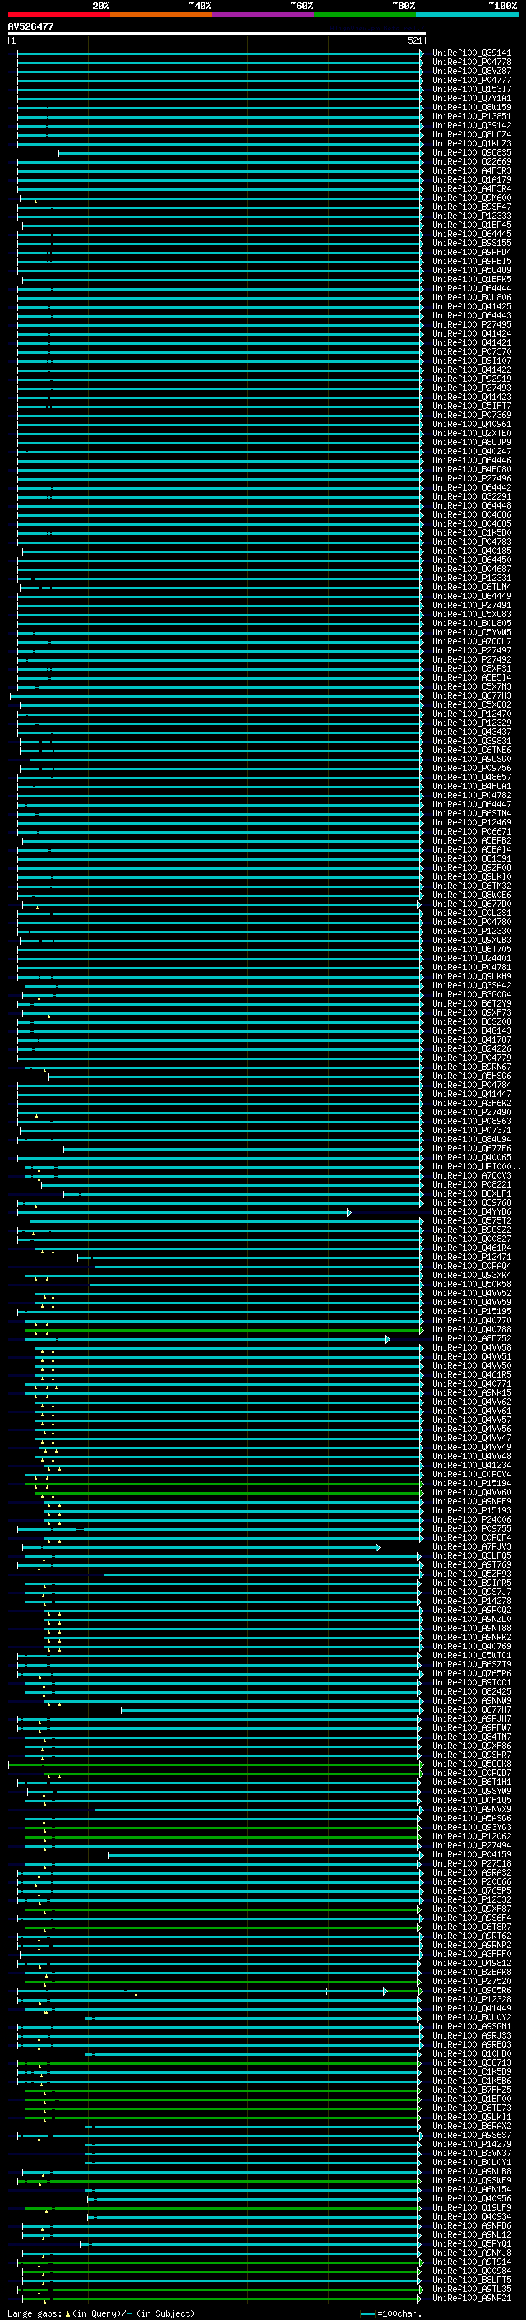Select hit UniRef100_B4YYB6
The width and height of the screenshot is (526, 2320).
[x=471, y=1212]
